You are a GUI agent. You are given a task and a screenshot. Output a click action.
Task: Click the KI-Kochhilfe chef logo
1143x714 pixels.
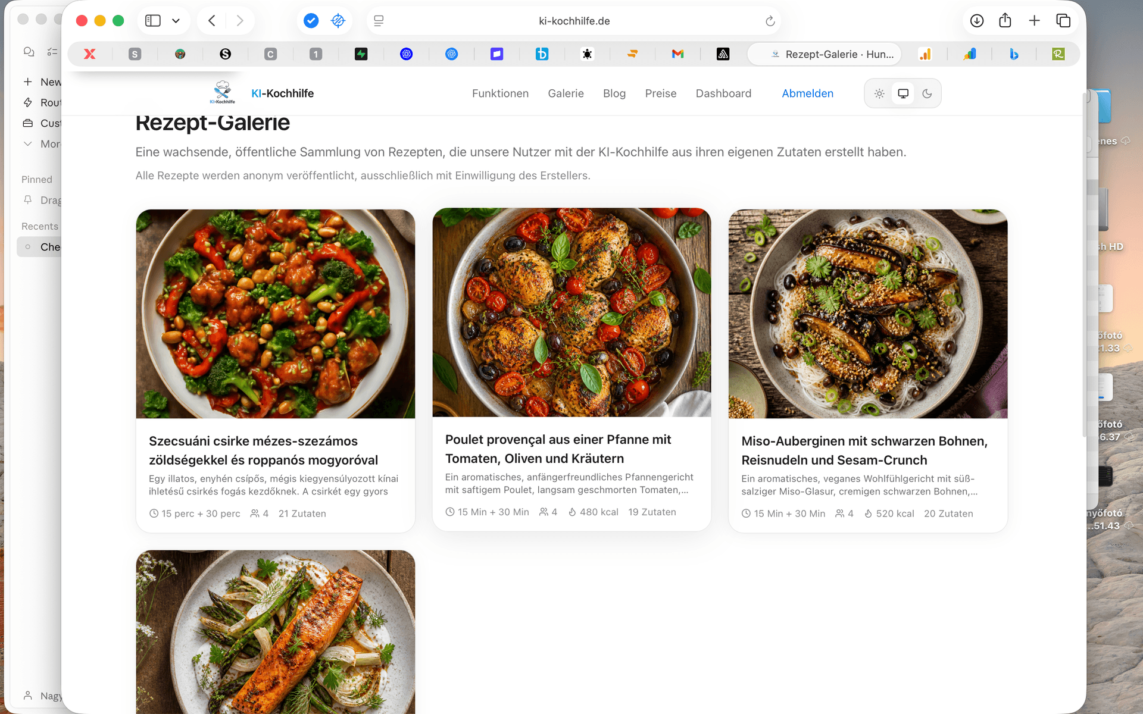[x=223, y=92]
